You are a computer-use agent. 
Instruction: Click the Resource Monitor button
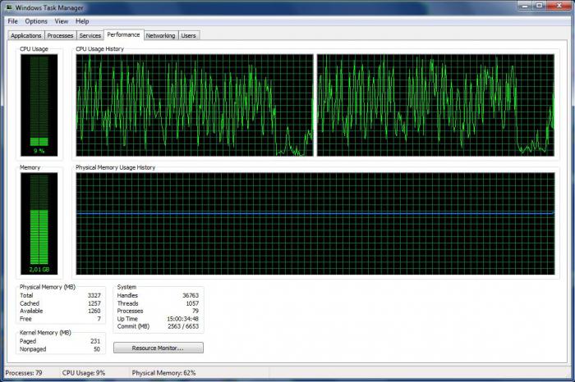(158, 348)
